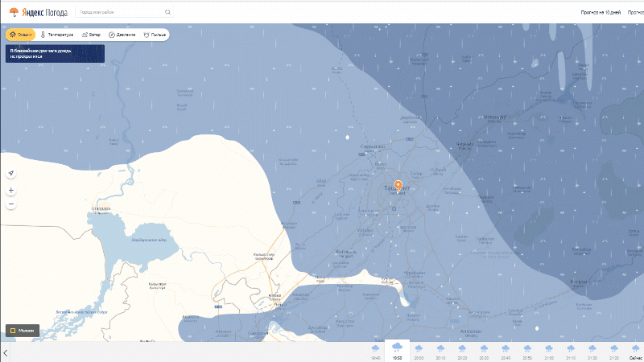Viewport: 644px width, 362px height.
Task: Click the magnifying glass search icon
Action: pos(167,12)
